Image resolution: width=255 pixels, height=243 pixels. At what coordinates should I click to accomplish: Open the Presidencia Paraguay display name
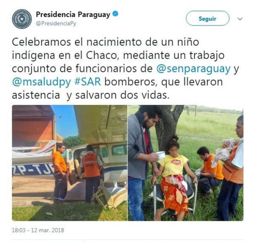[x=73, y=14]
